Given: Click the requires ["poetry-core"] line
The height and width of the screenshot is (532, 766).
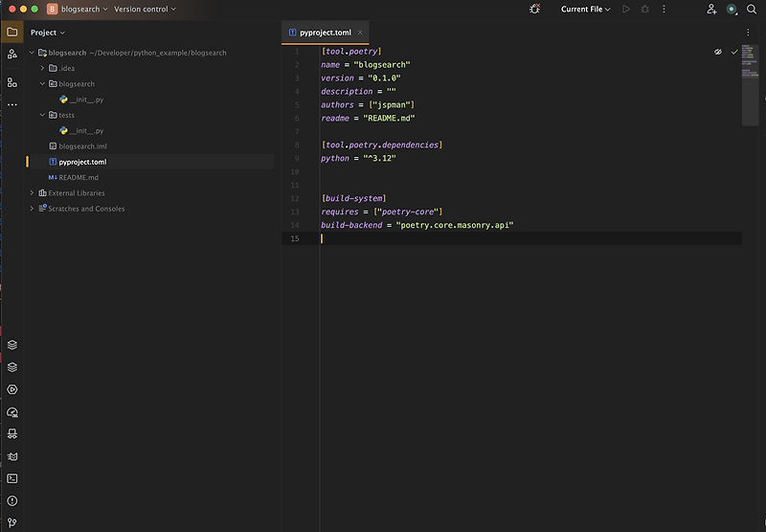Looking at the screenshot, I should (381, 211).
